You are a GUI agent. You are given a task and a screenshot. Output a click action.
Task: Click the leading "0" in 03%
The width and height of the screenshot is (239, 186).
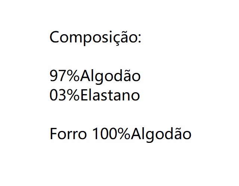coord(54,96)
